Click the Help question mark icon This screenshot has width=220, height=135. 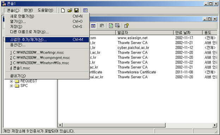127,26
